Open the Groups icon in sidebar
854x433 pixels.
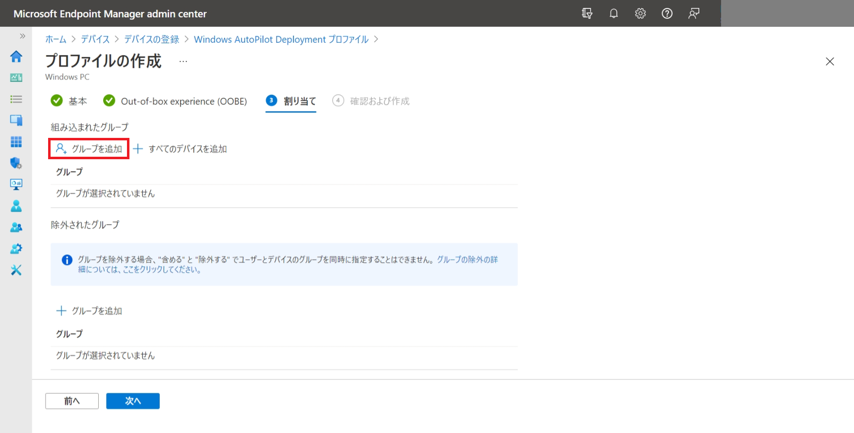[x=16, y=227]
